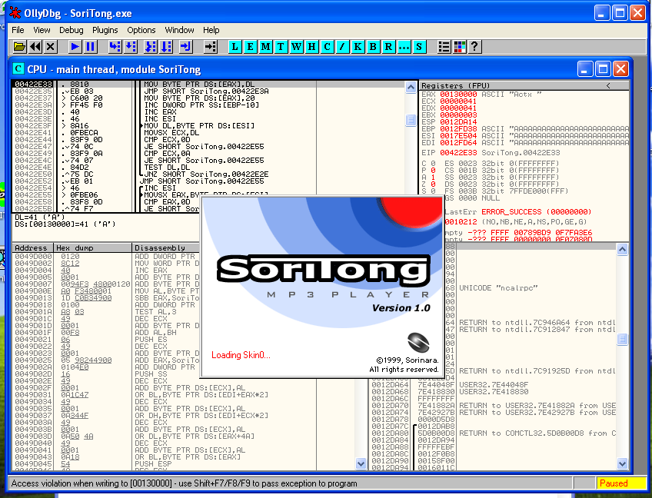Open CPU window with C button

327,47
